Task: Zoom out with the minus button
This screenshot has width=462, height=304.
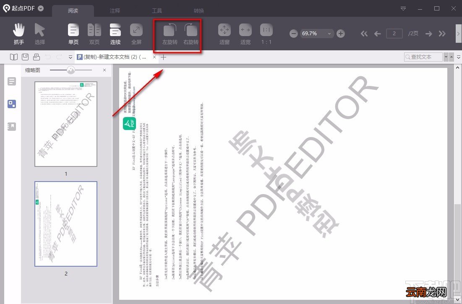Action: [293, 34]
